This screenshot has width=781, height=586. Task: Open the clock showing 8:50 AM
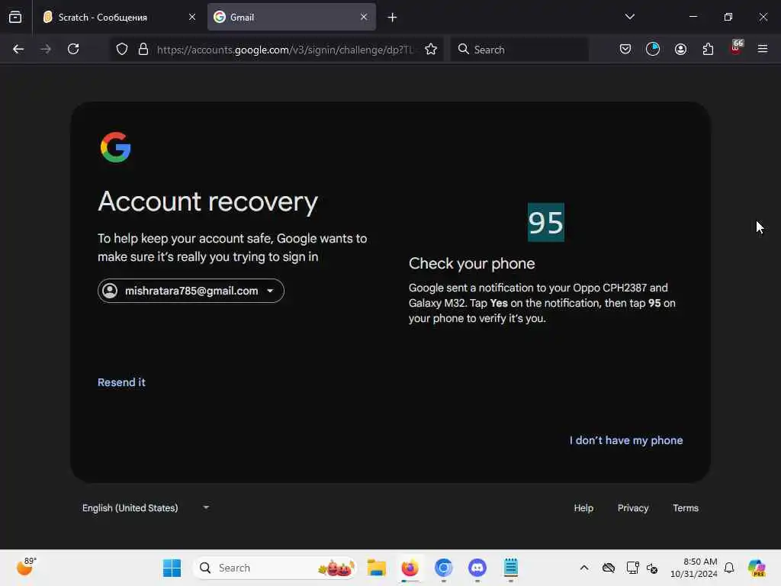click(693, 568)
